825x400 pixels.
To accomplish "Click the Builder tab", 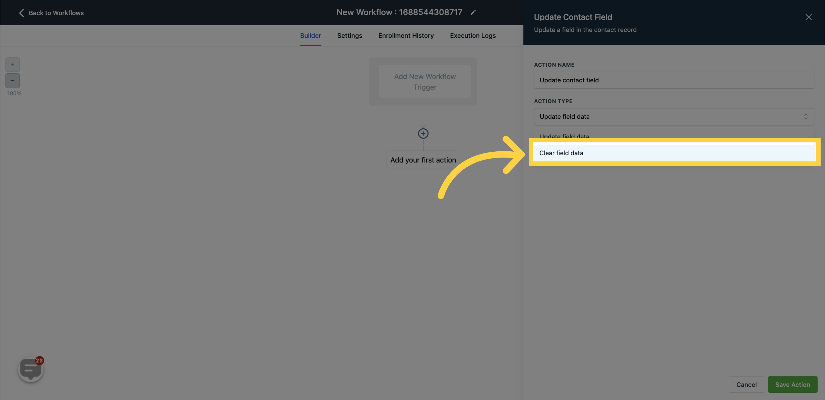I will [310, 35].
